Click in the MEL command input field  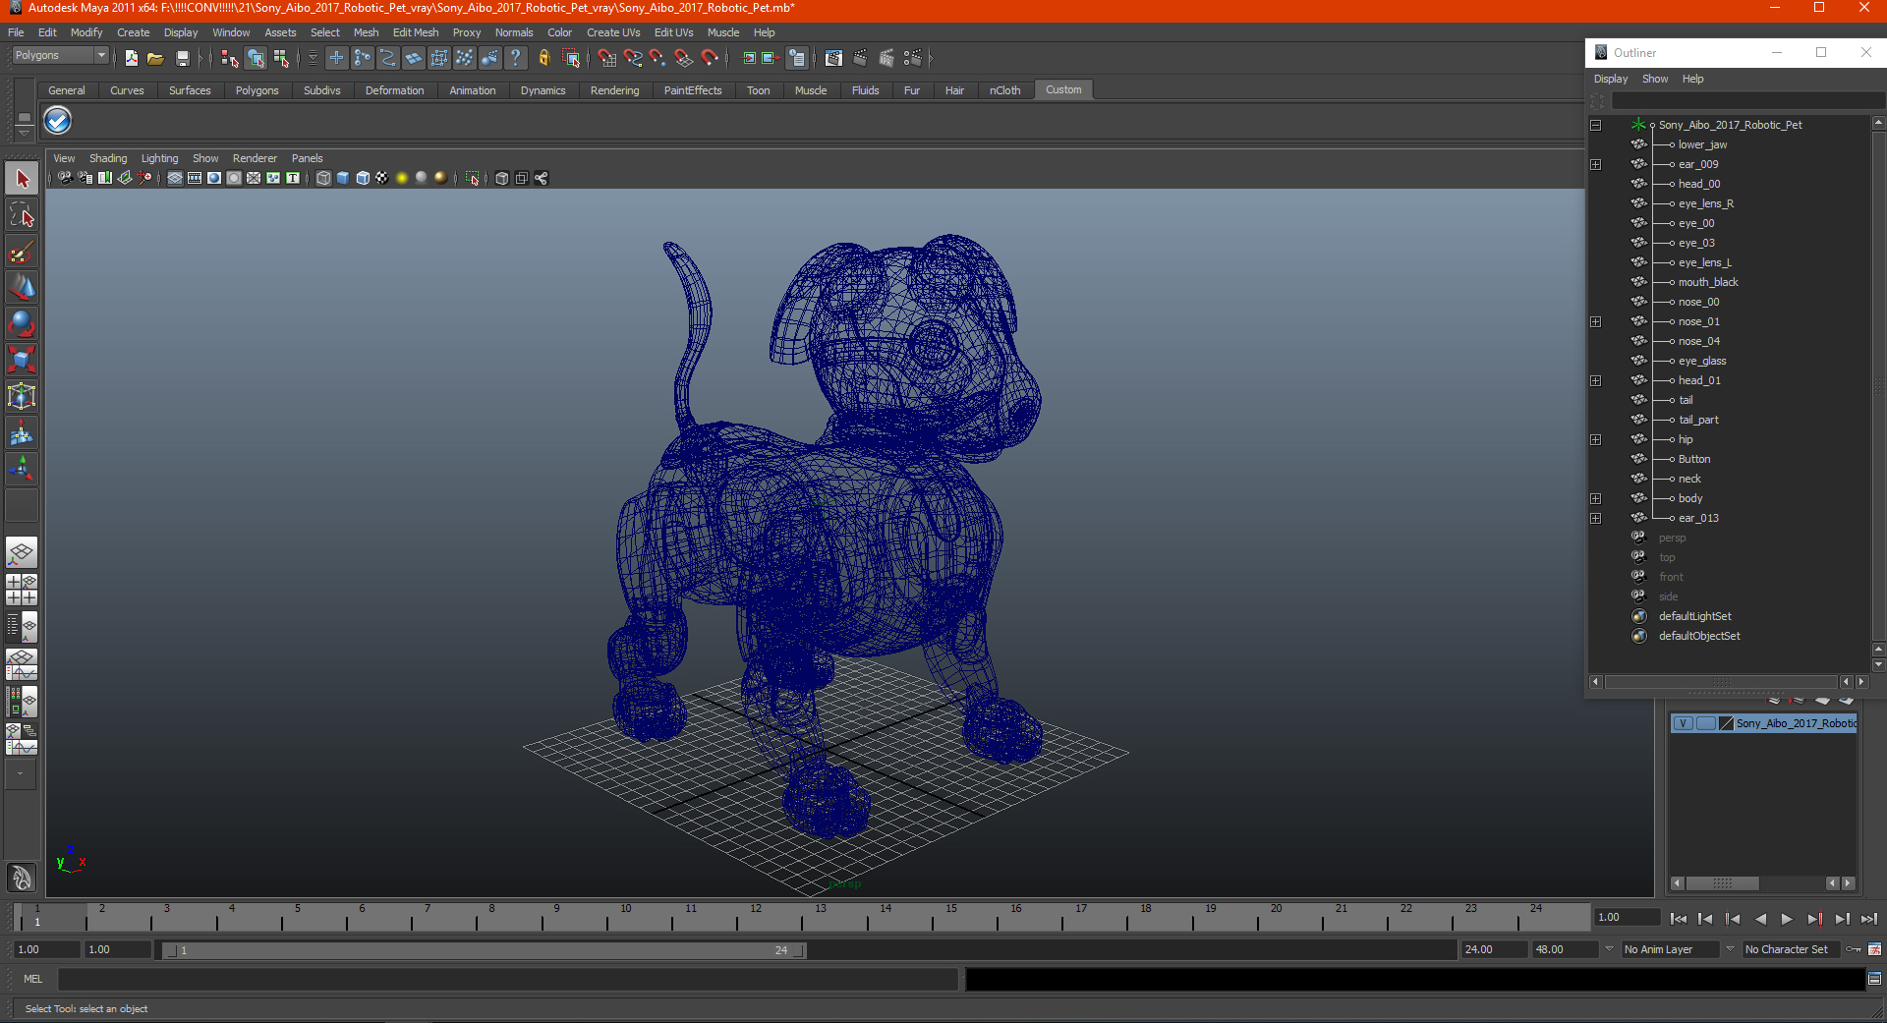pos(507,979)
